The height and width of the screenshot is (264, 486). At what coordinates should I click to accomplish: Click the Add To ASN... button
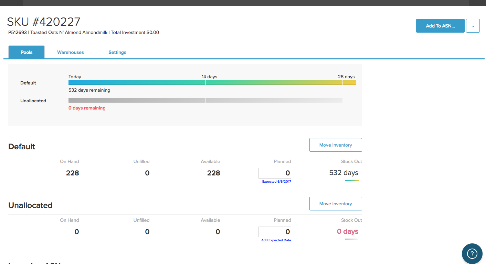pos(440,26)
